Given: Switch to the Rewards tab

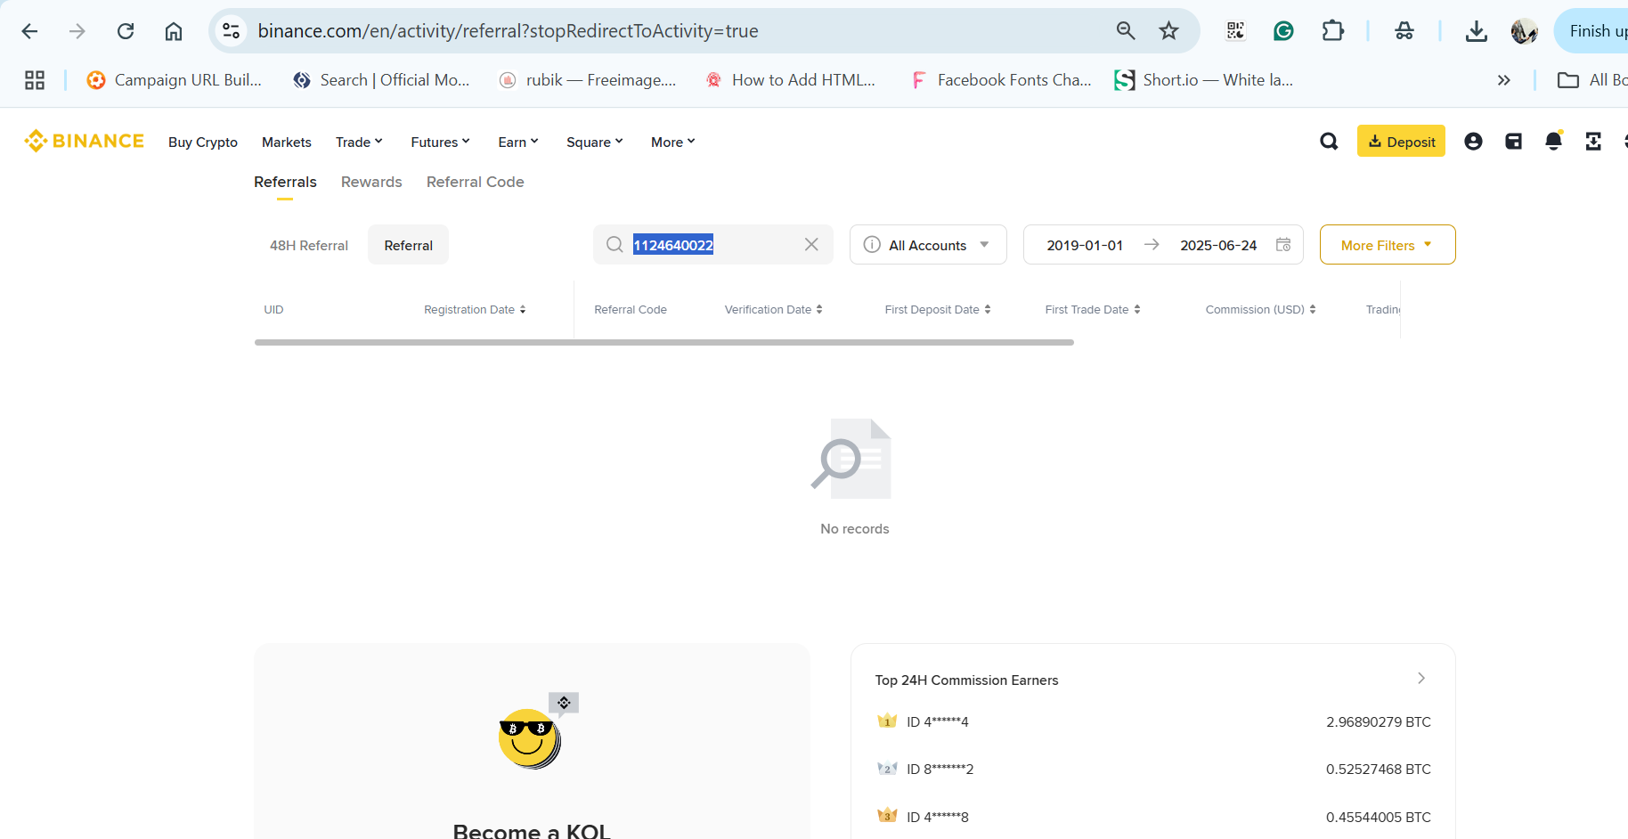Looking at the screenshot, I should click(371, 182).
